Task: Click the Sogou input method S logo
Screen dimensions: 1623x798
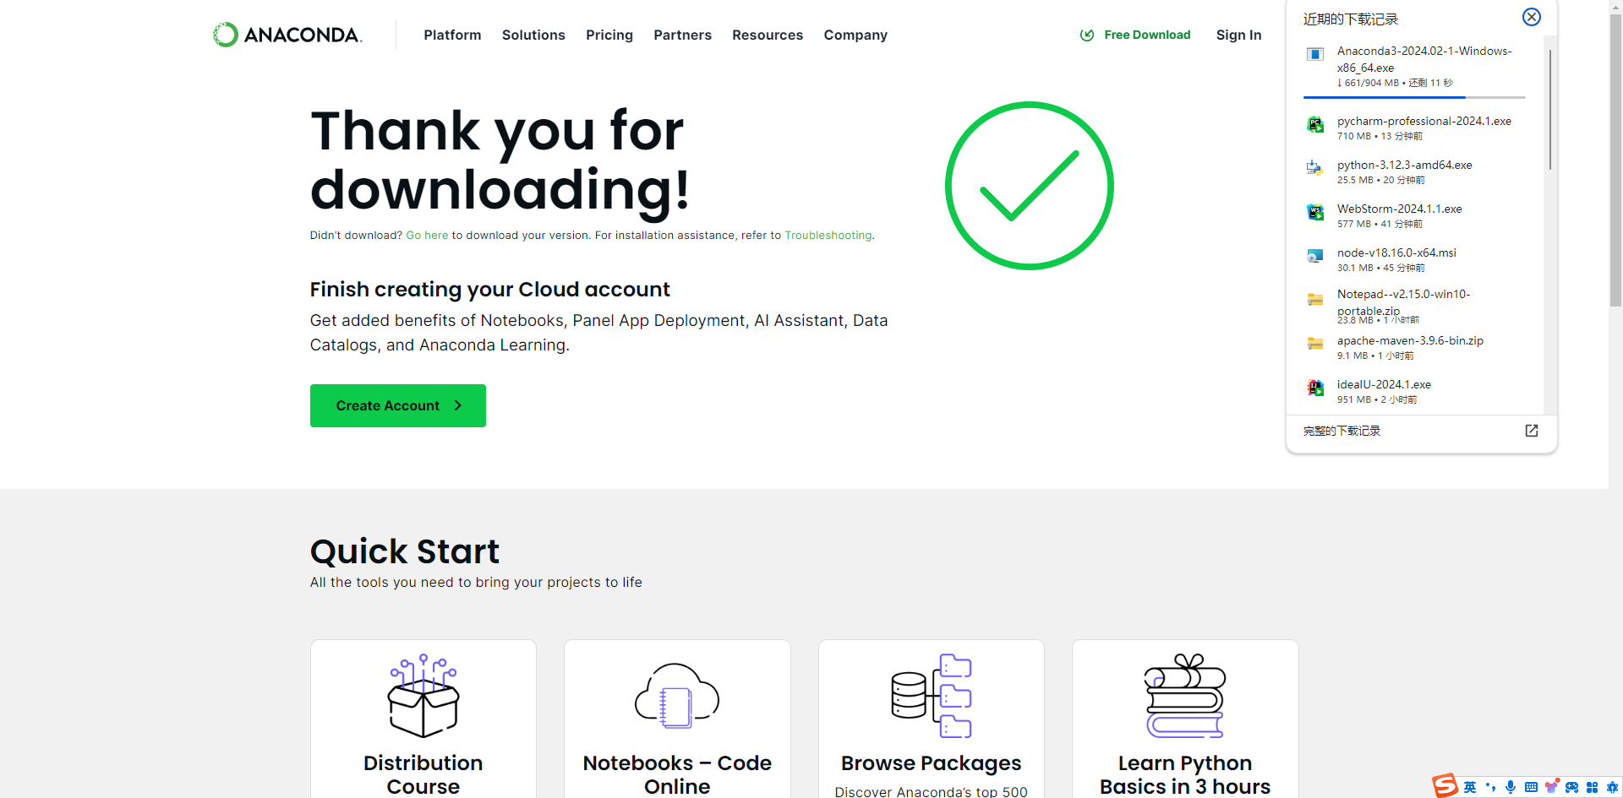Action: point(1445,785)
